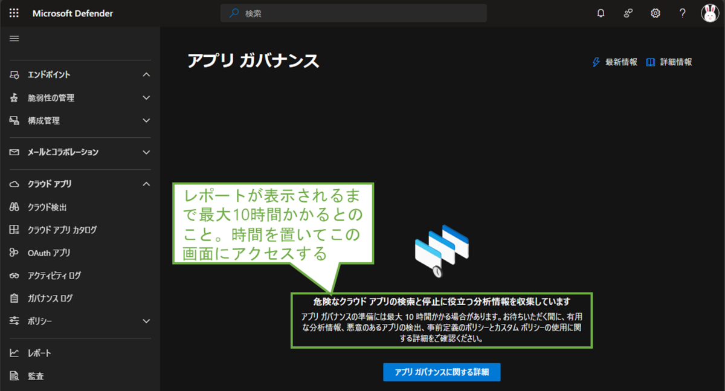Open the 詳細情報 link
This screenshot has width=725, height=391.
coord(669,62)
